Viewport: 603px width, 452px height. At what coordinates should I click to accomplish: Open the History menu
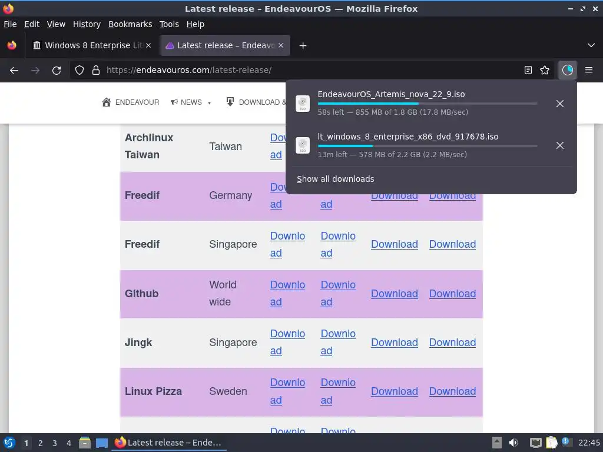tap(87, 24)
